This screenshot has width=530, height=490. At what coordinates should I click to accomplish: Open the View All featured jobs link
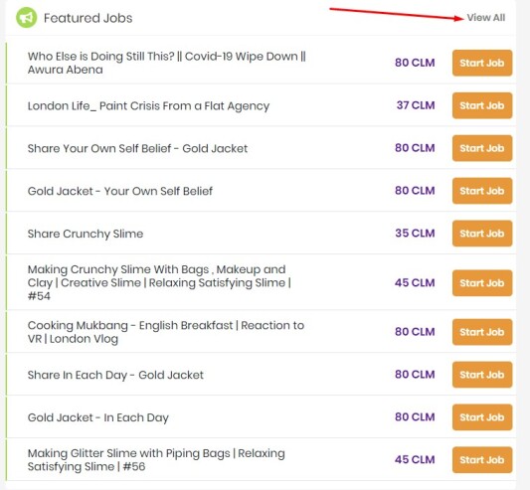click(486, 18)
